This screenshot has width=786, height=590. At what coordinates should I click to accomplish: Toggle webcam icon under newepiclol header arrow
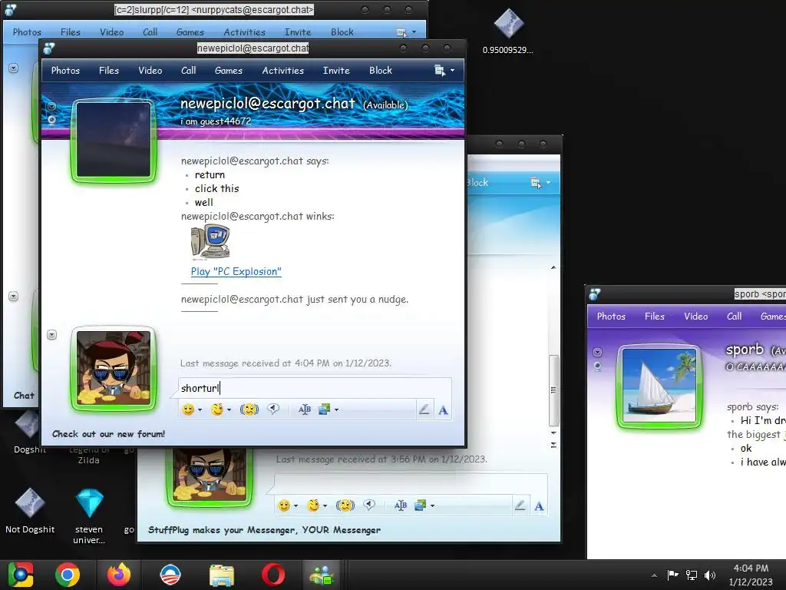pyautogui.click(x=51, y=120)
